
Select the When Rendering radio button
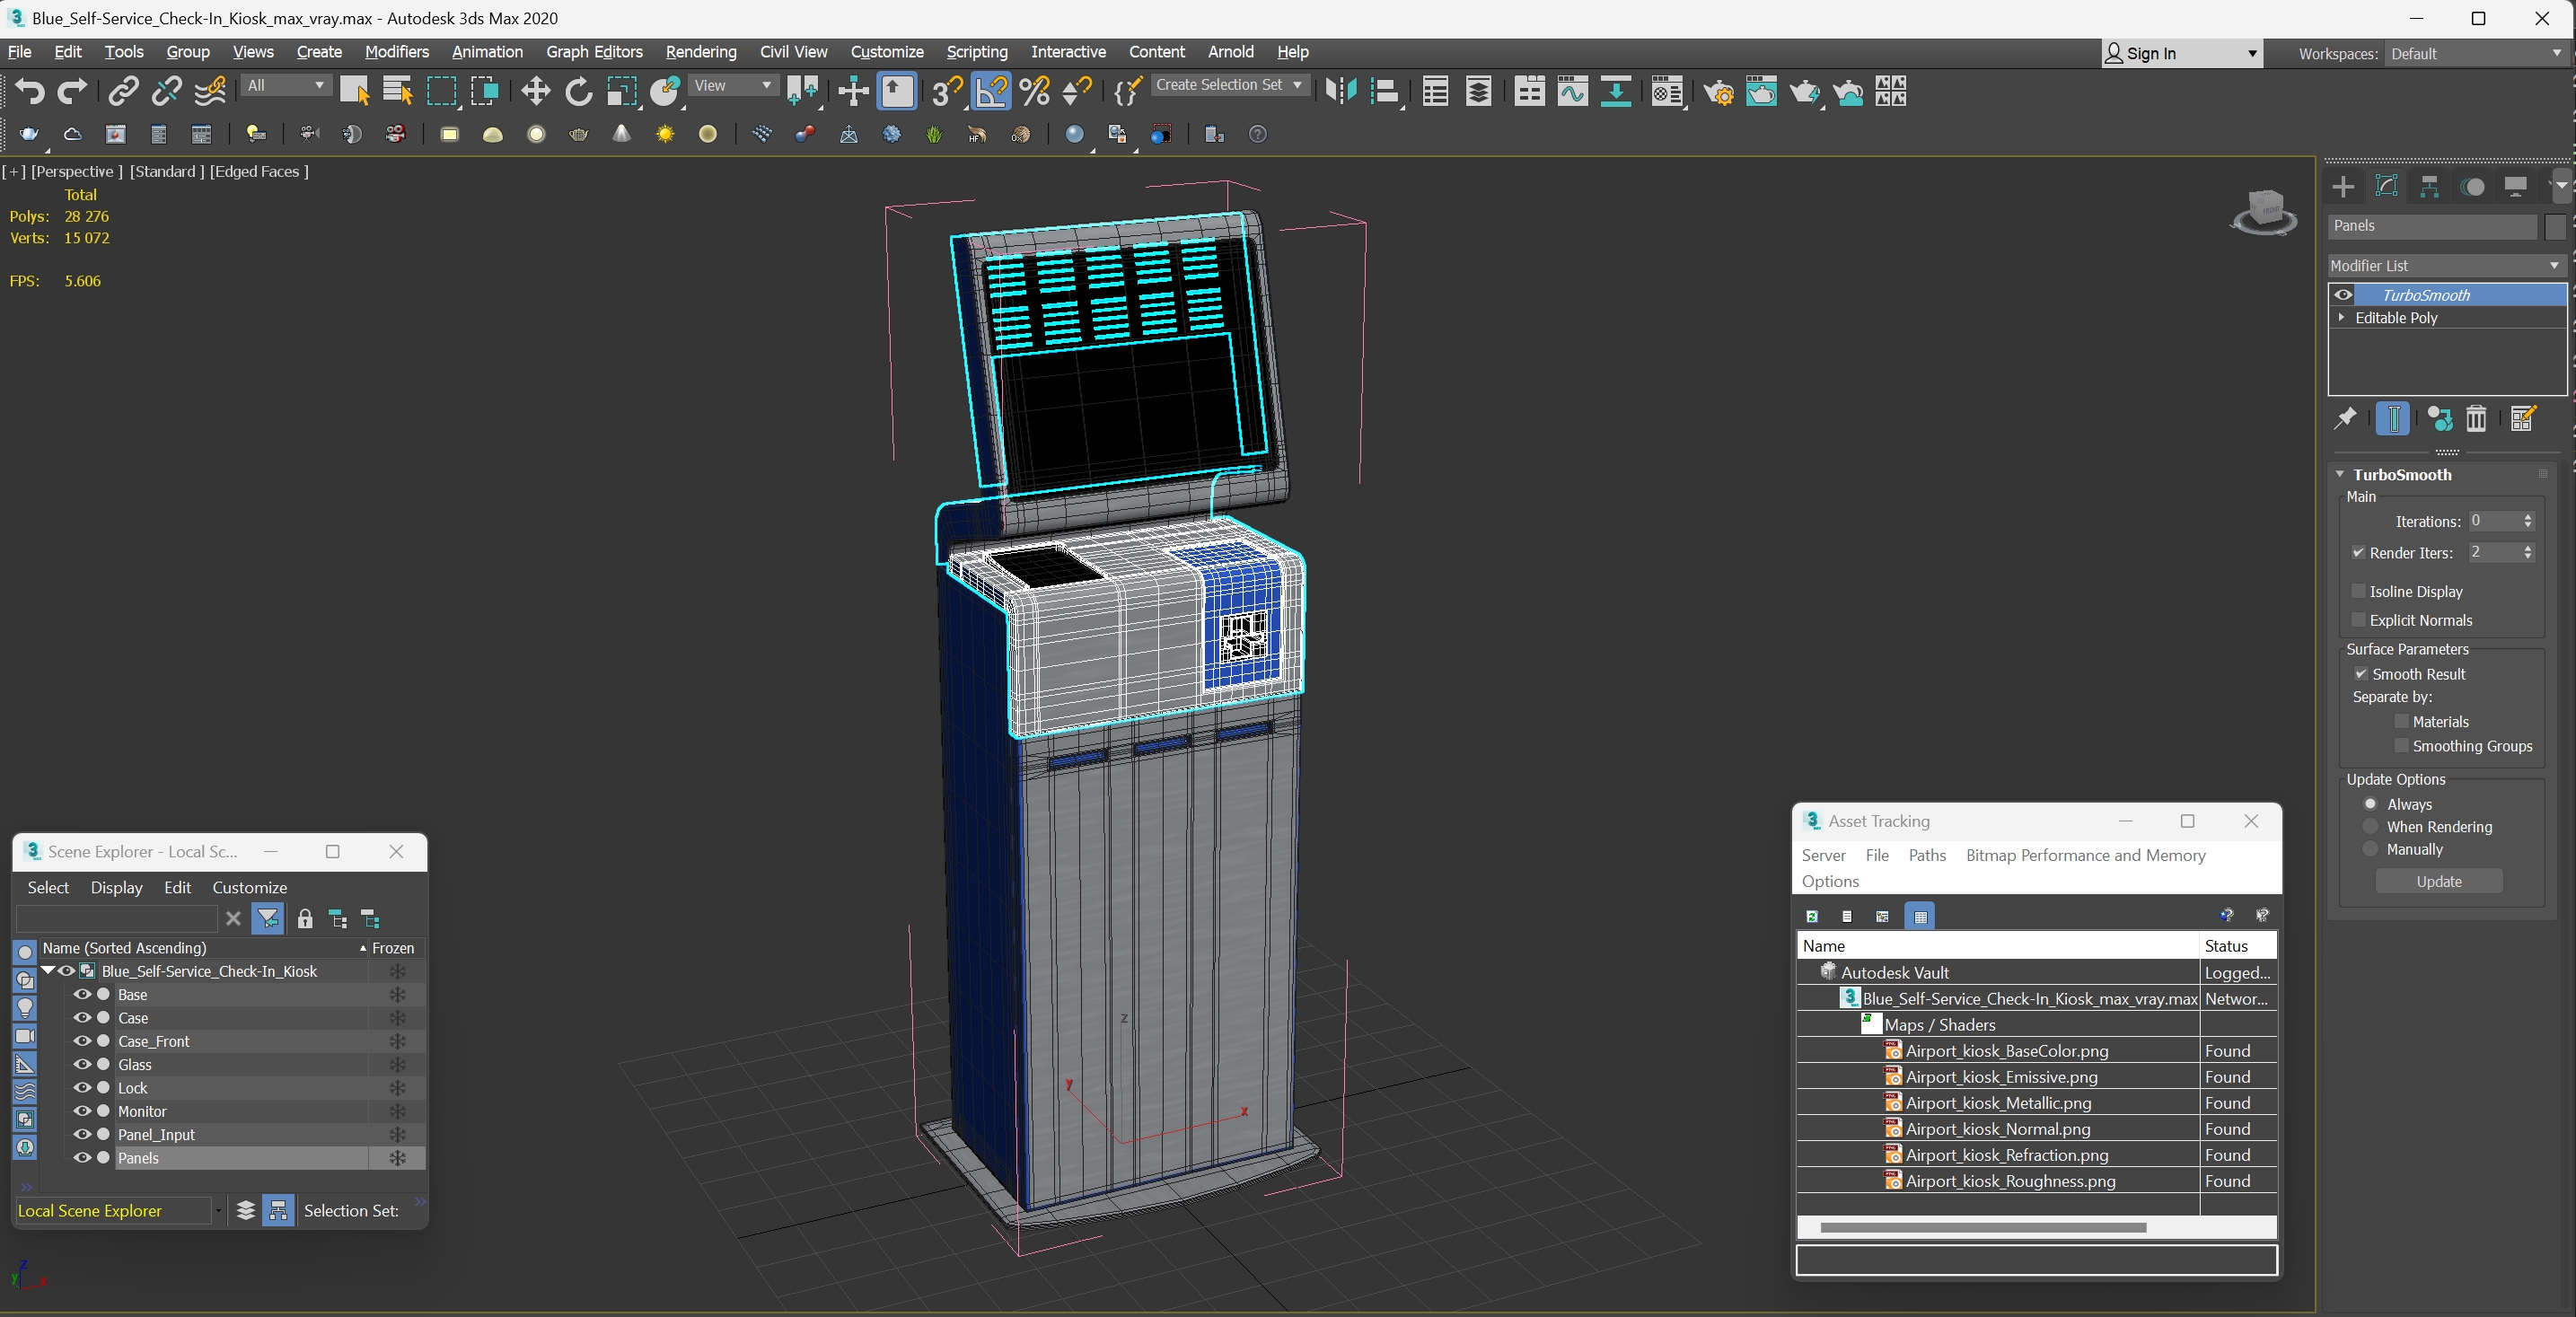pyautogui.click(x=2370, y=826)
